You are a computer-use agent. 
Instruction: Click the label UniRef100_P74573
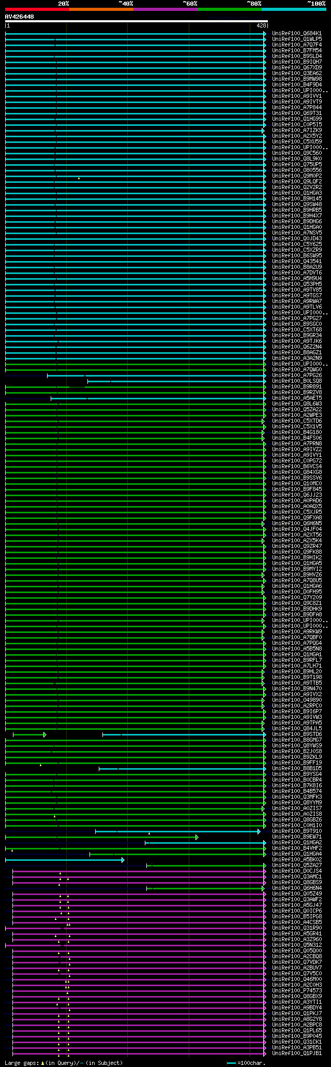click(297, 990)
